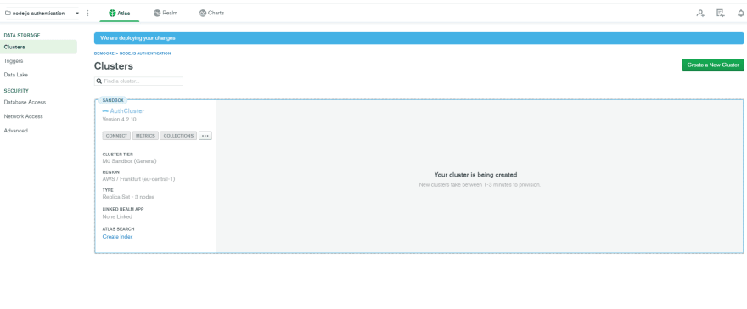Click the folder icon beside project name
Viewport: 747px width, 309px height.
point(8,14)
